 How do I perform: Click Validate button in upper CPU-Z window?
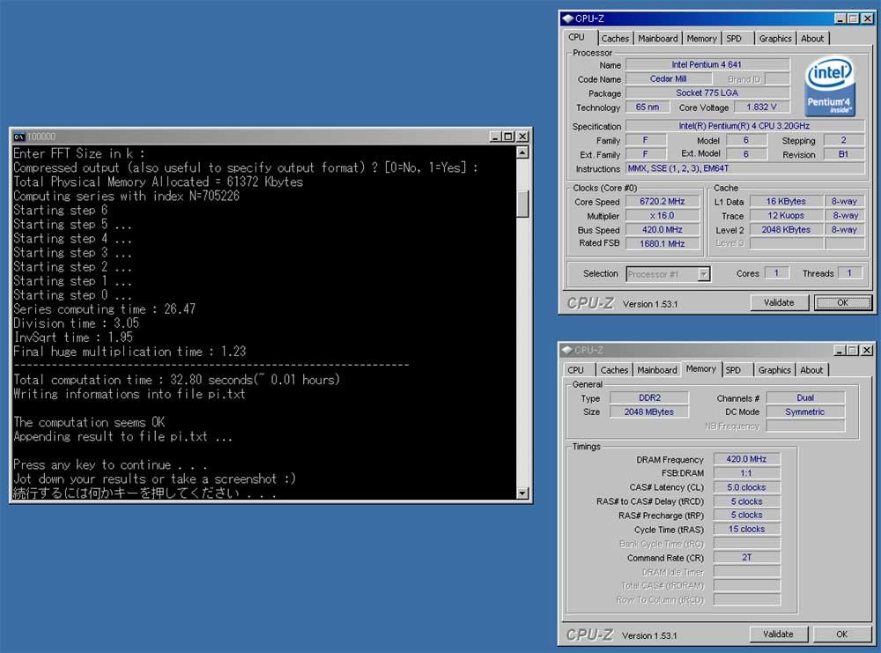click(x=779, y=303)
